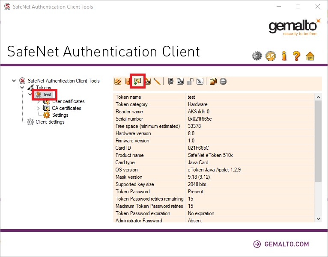
Task: Click the gear Advanced View icon in header
Action: (257, 56)
